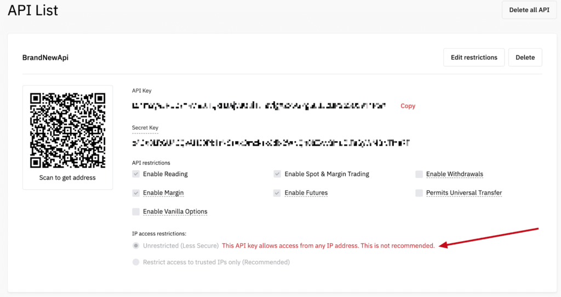Toggle the Enable Futures checkbox
This screenshot has width=561, height=297.
coord(278,193)
